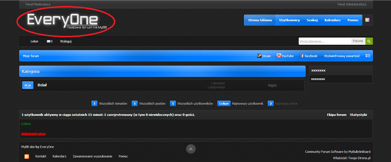This screenshot has width=391, height=162.
Task: Open the Steam link icon
Action: [259, 56]
